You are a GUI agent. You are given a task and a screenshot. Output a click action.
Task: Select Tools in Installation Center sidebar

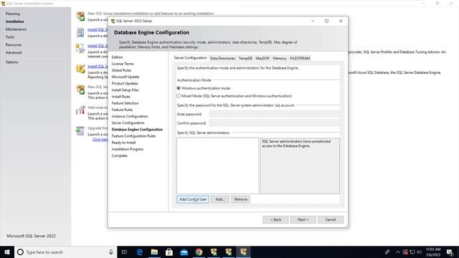(9, 37)
